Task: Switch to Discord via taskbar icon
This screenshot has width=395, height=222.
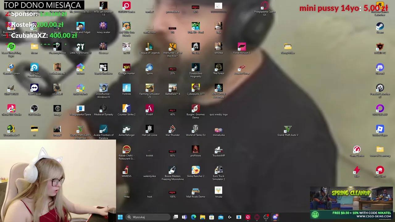Action: coord(275,217)
